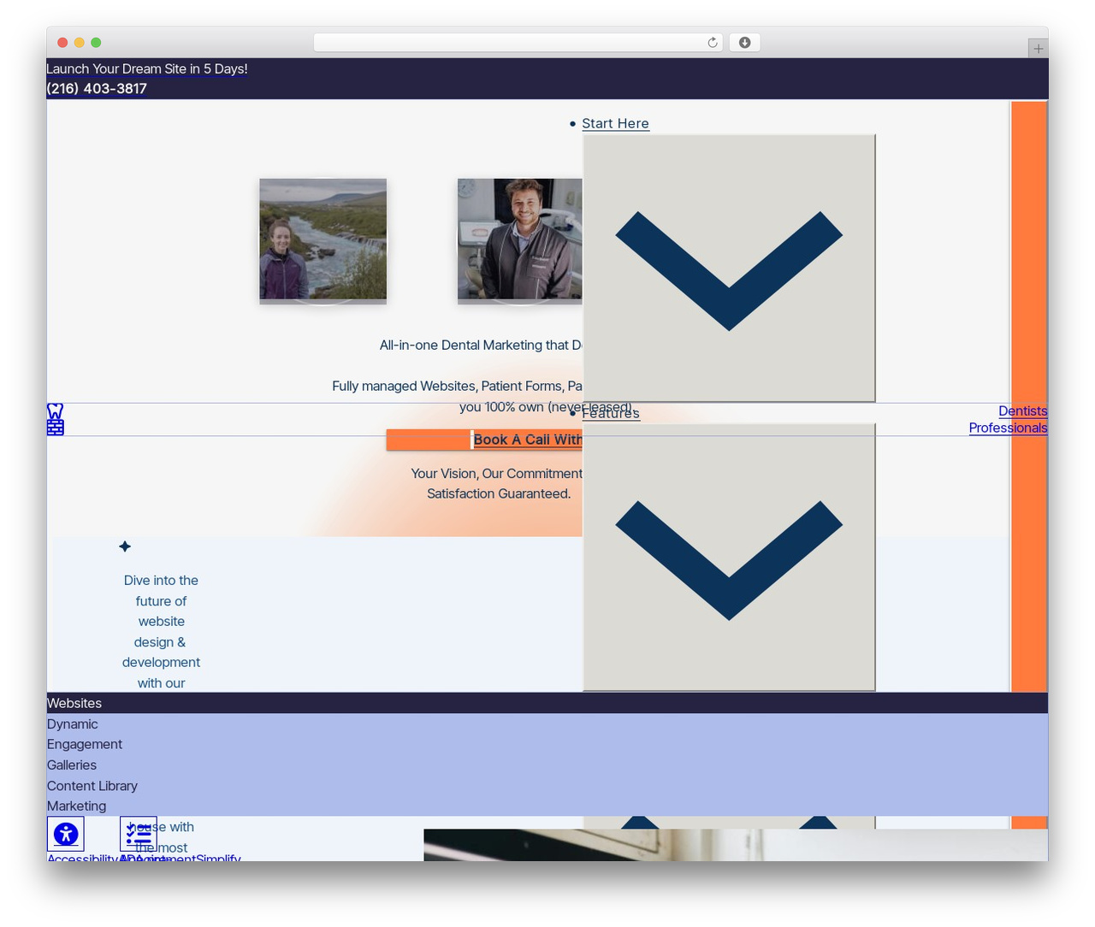Image resolution: width=1095 pixels, height=927 pixels.
Task: Select the Marketing entry
Action: point(77,806)
